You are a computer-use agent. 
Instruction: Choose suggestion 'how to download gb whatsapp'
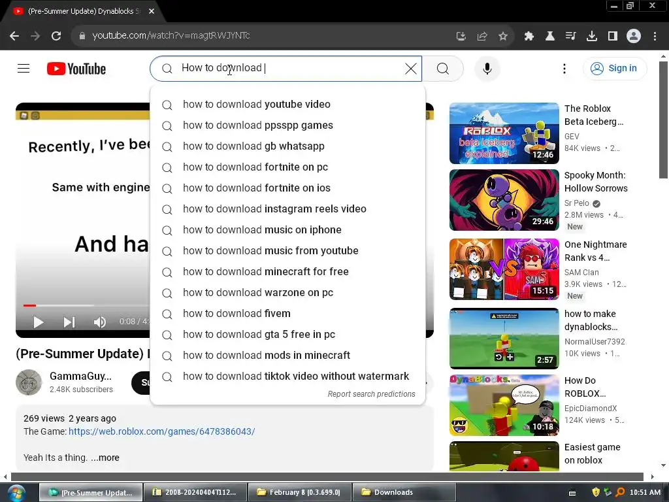pos(287,146)
